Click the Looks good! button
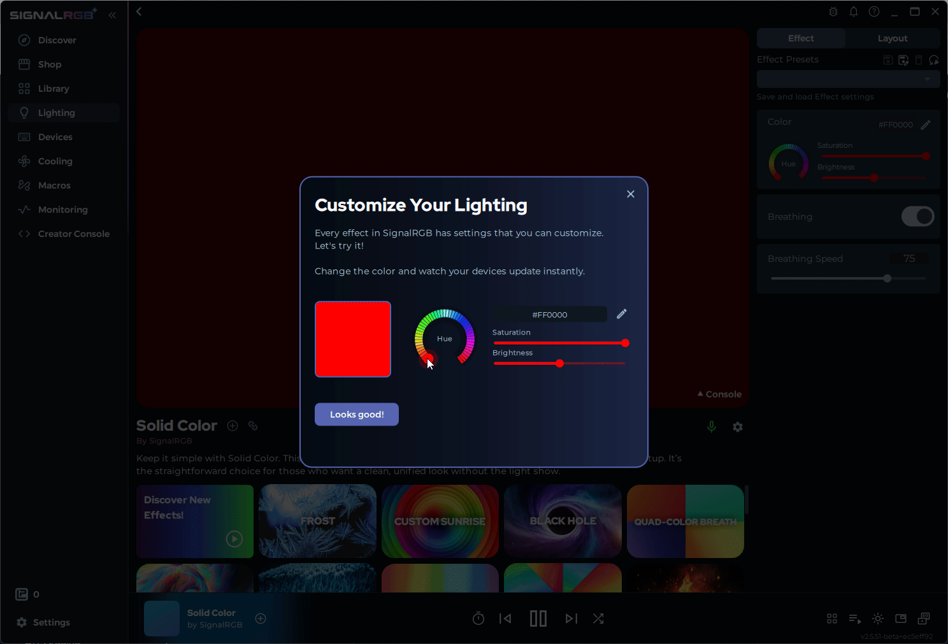This screenshot has width=948, height=644. pyautogui.click(x=356, y=414)
